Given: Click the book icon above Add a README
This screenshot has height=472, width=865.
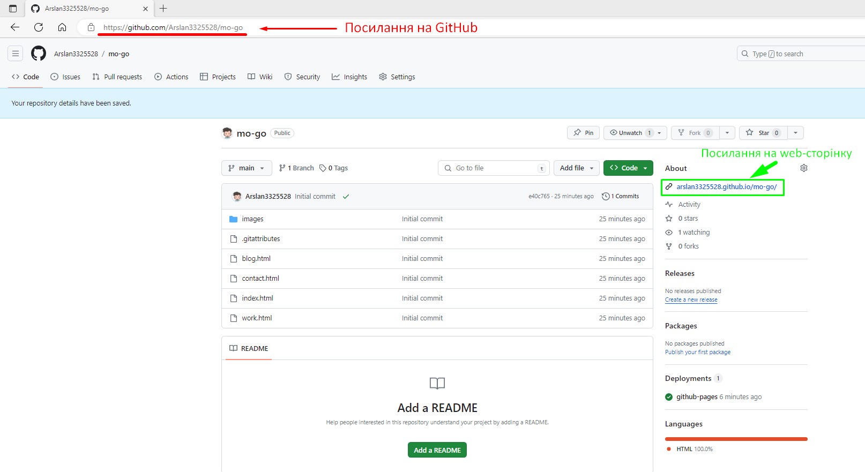Looking at the screenshot, I should (x=437, y=383).
